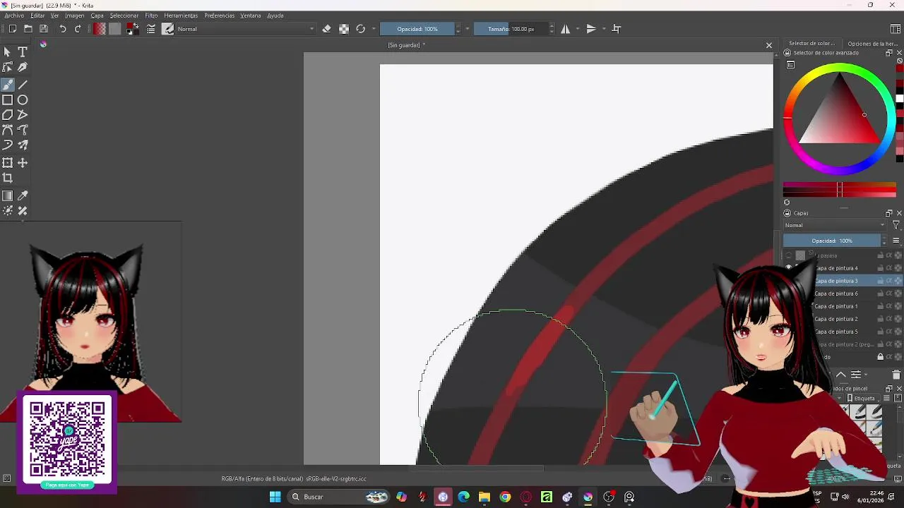Open an existing document from toolbar

pos(28,29)
